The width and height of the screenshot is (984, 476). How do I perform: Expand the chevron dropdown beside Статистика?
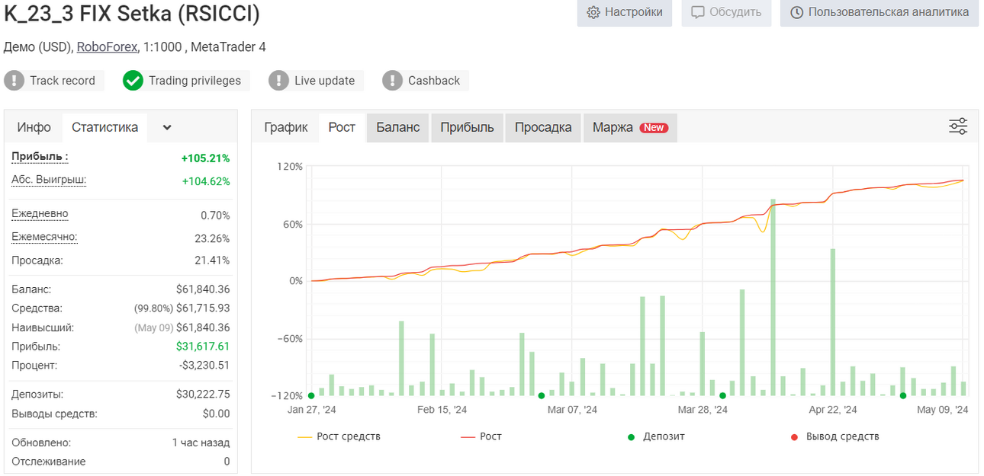167,127
